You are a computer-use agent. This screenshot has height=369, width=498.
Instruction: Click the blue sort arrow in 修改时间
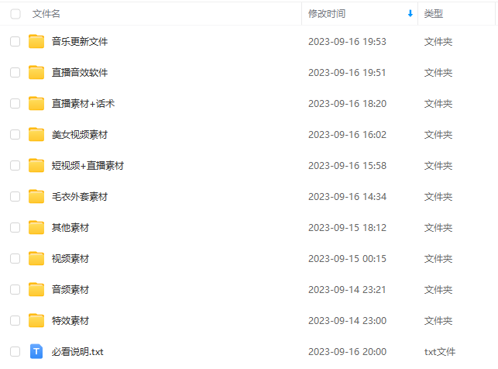tap(410, 14)
